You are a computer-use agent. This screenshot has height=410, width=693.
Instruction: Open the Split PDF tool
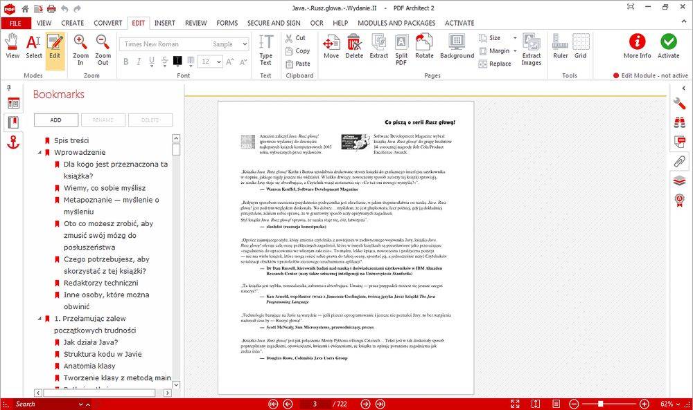[x=401, y=47]
